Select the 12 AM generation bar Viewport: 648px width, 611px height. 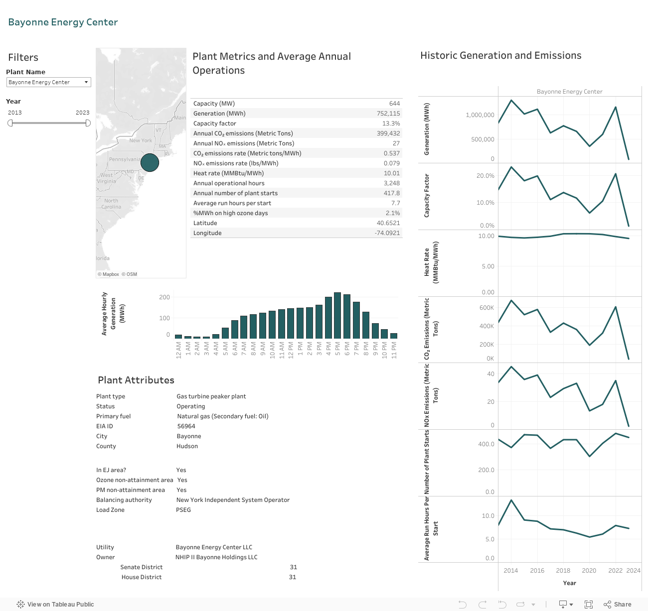pos(178,337)
